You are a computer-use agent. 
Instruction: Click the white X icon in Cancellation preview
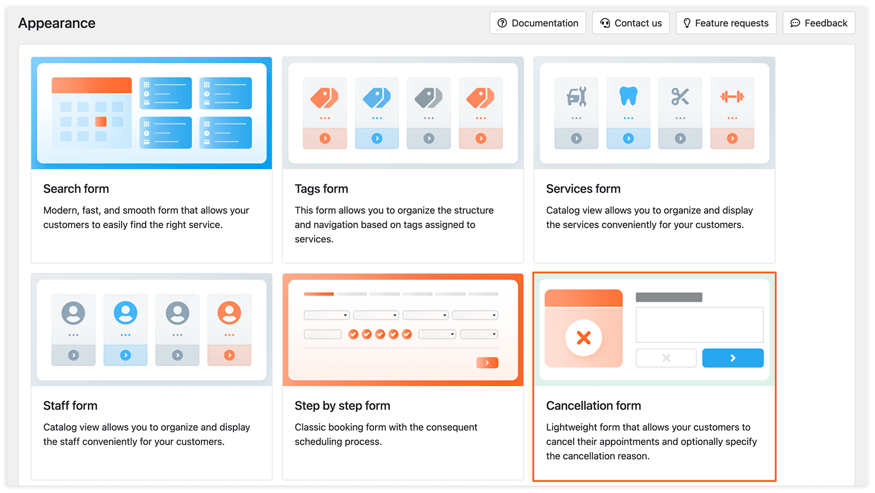pyautogui.click(x=583, y=338)
